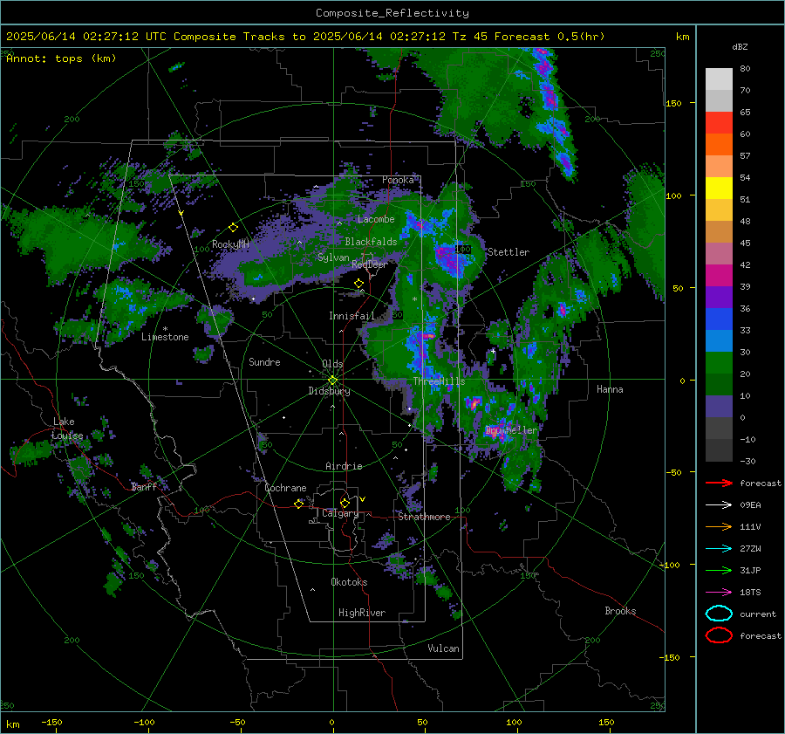Click the -30 value on dBZ scale
The width and height of the screenshot is (785, 734).
747,461
